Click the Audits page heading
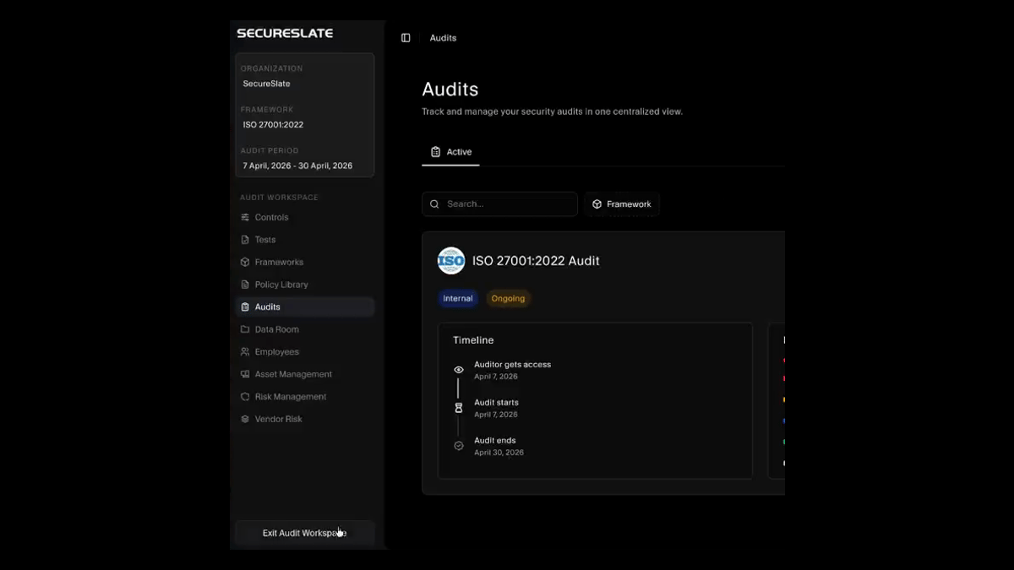This screenshot has width=1014, height=570. point(450,90)
